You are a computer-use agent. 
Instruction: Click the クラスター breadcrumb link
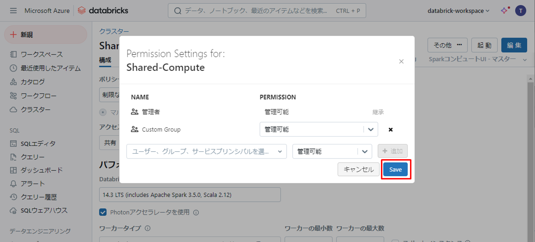click(114, 32)
